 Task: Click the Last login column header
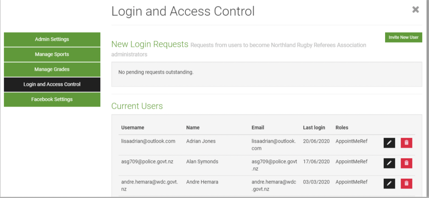(314, 128)
